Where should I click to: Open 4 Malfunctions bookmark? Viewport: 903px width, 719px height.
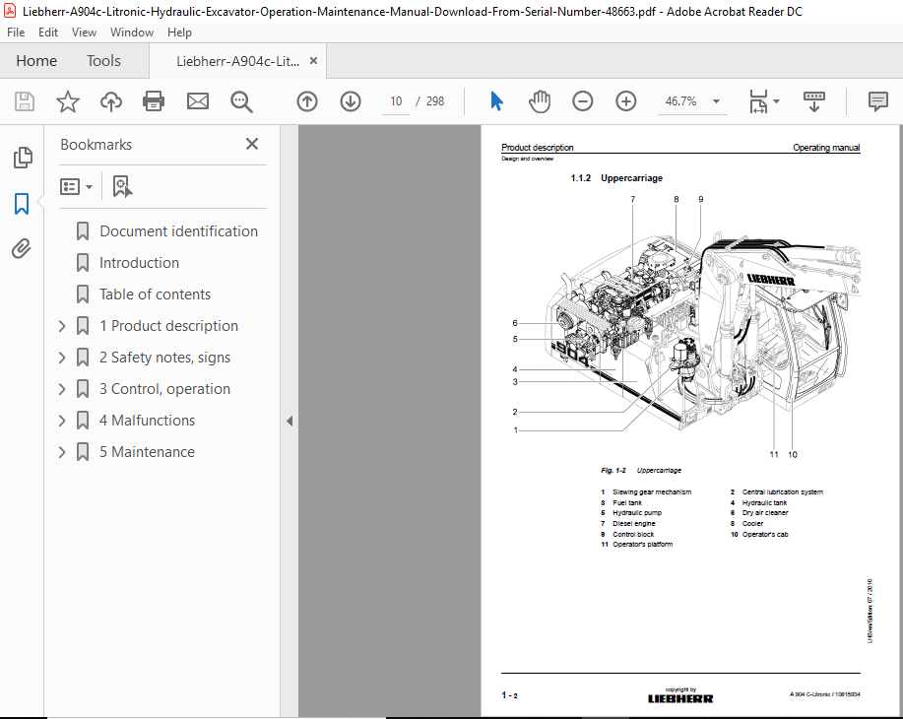click(x=148, y=421)
